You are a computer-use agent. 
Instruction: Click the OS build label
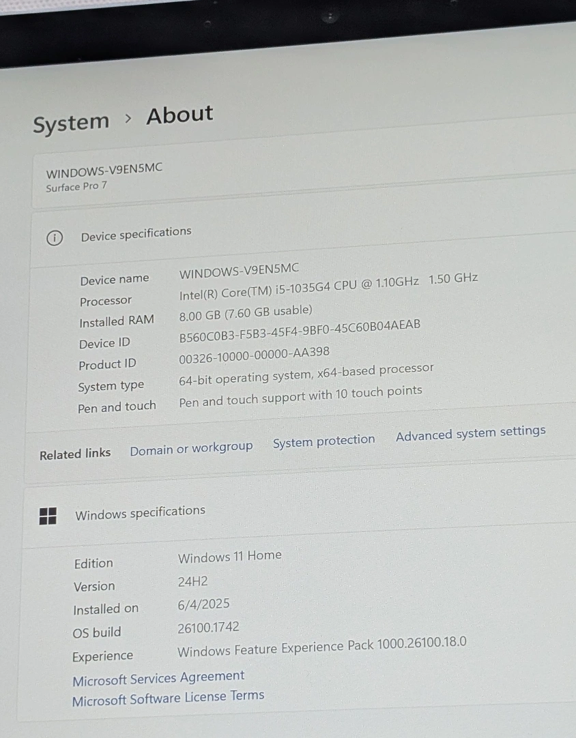point(96,632)
